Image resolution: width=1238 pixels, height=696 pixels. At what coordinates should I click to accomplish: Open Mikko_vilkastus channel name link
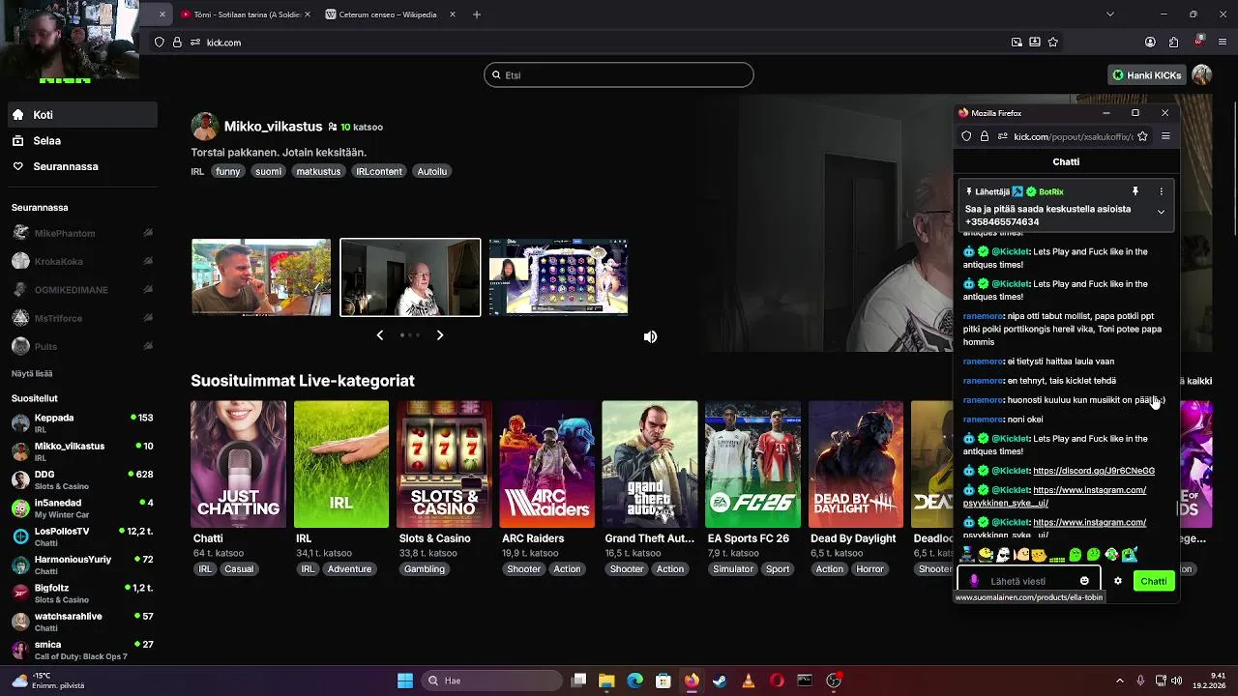(273, 127)
